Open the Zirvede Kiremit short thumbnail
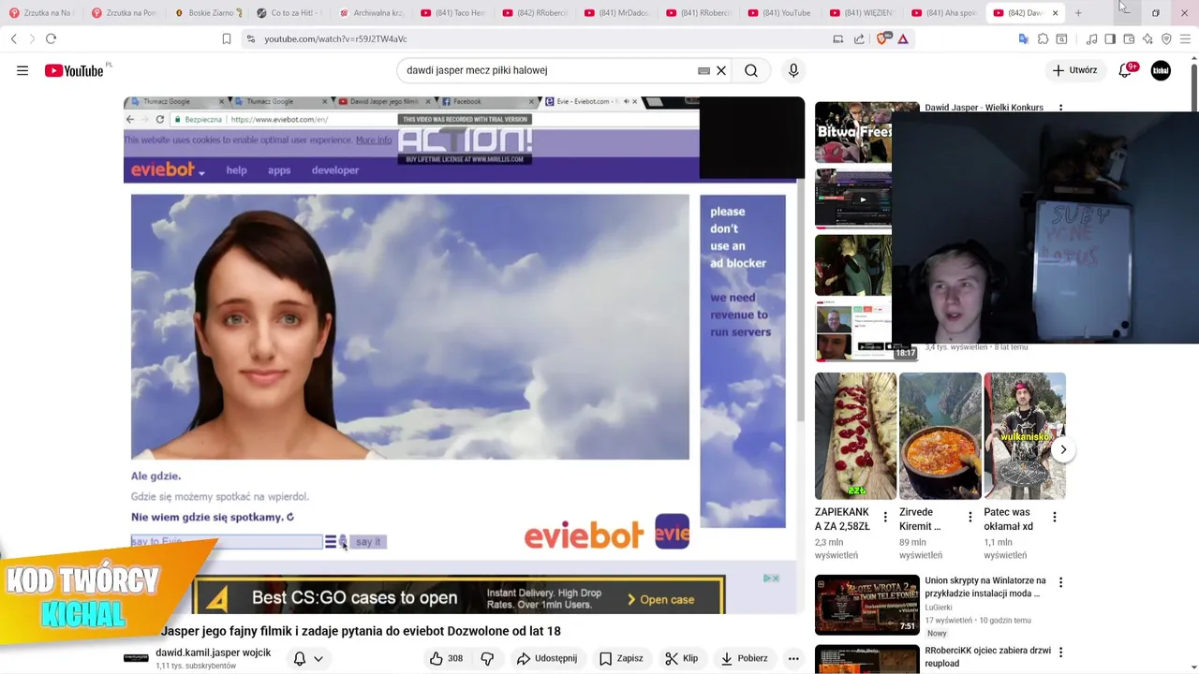Screen dimensions: 1199x674 (x=940, y=436)
